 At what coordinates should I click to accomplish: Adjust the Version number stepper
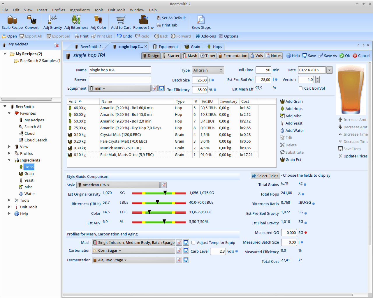[317, 79]
